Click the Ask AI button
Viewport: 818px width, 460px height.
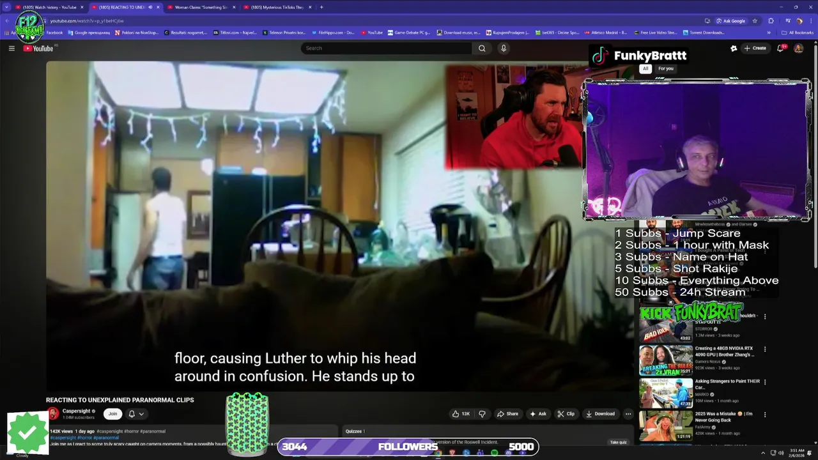pos(537,413)
